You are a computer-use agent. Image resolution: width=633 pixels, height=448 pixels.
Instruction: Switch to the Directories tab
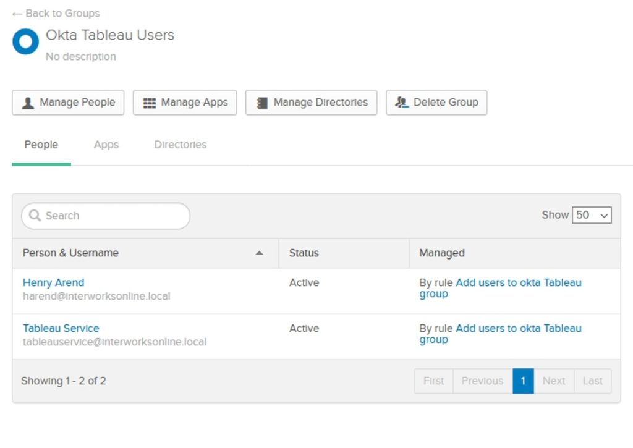180,144
